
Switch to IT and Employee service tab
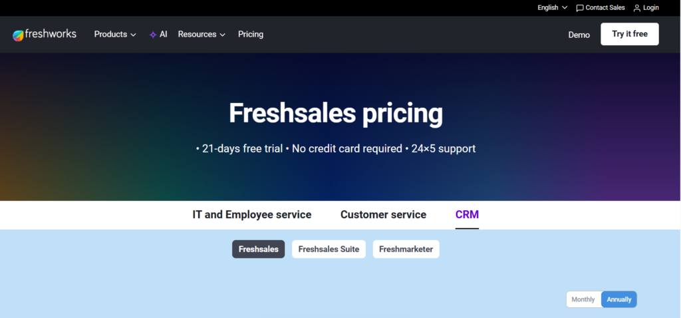coord(252,215)
